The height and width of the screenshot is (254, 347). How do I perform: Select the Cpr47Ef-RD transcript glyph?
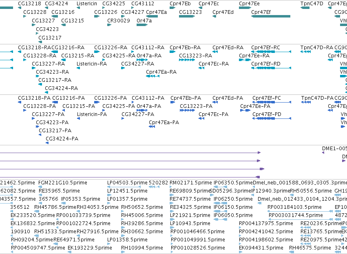point(271,68)
